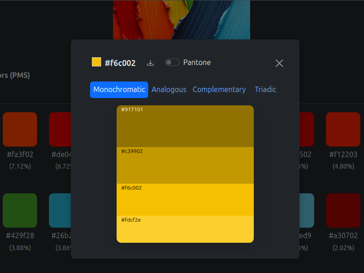Screen dimensions: 364x273
Task: Show the Triadic color scheme
Action: click(265, 90)
